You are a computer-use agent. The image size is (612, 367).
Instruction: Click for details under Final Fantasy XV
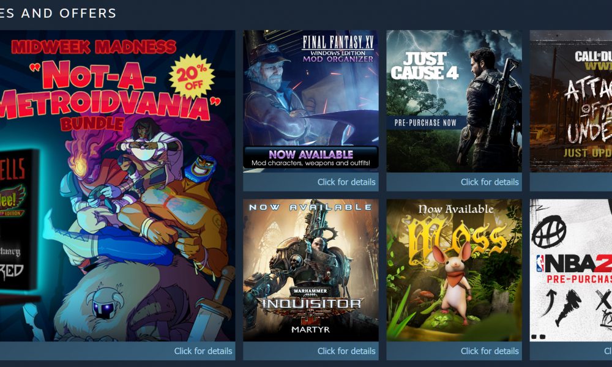pos(346,182)
